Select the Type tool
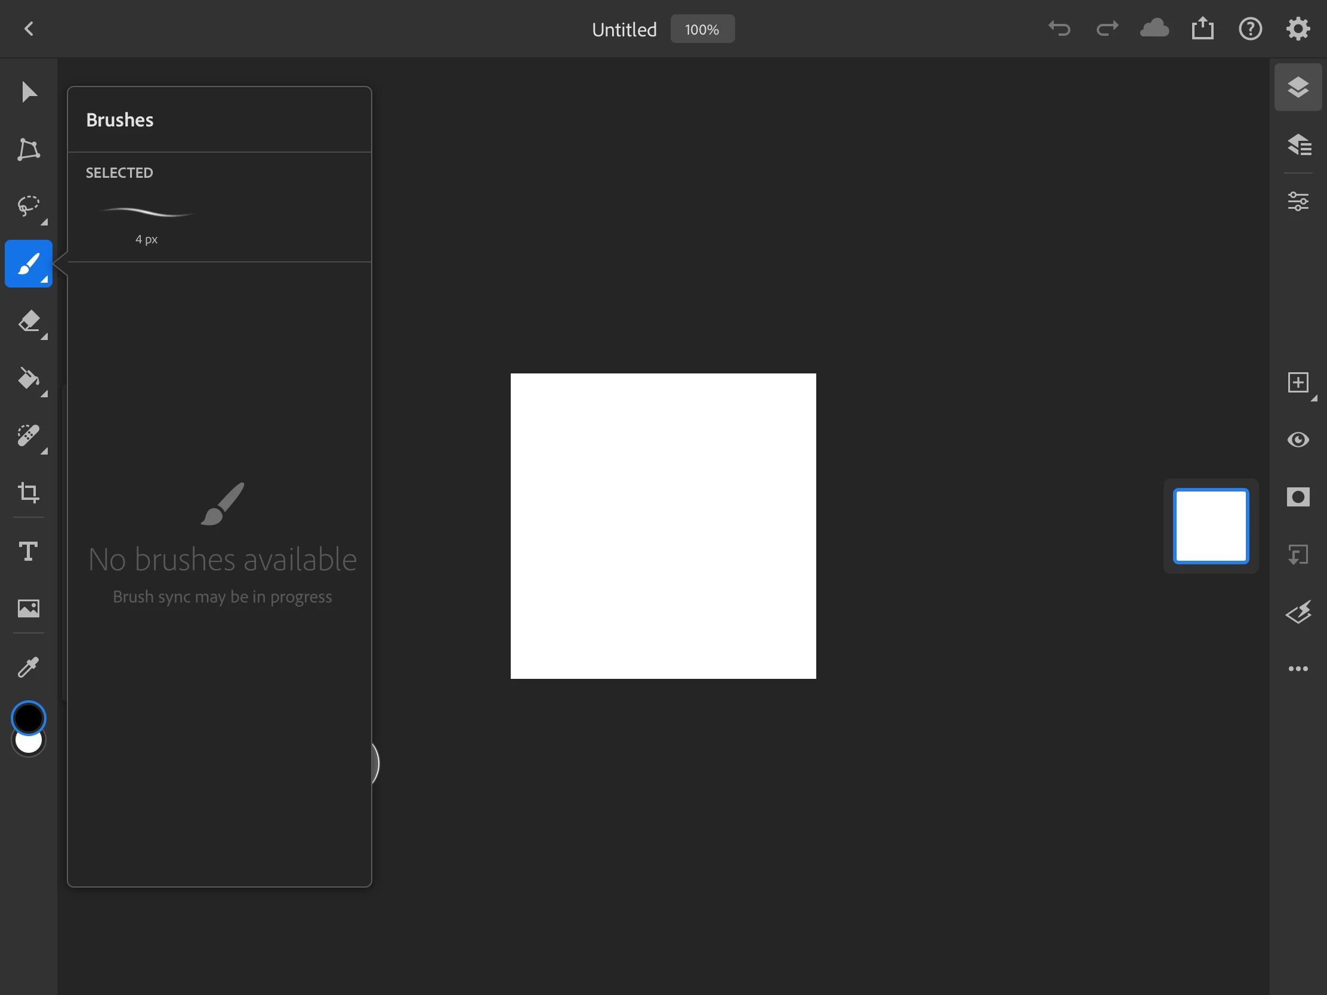Screen dimensions: 1327x995 coord(28,551)
